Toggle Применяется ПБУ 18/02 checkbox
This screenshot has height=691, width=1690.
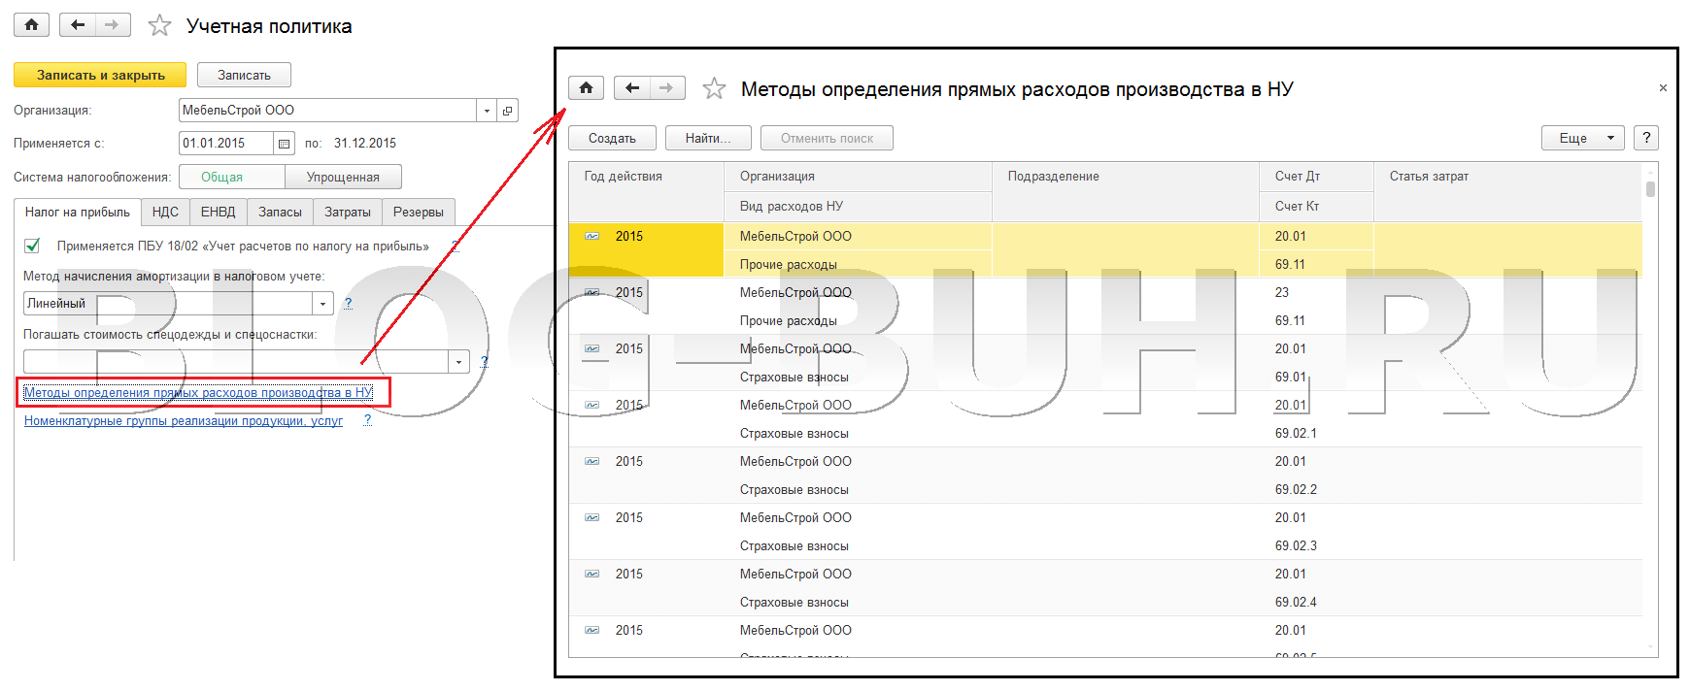pyautogui.click(x=32, y=246)
